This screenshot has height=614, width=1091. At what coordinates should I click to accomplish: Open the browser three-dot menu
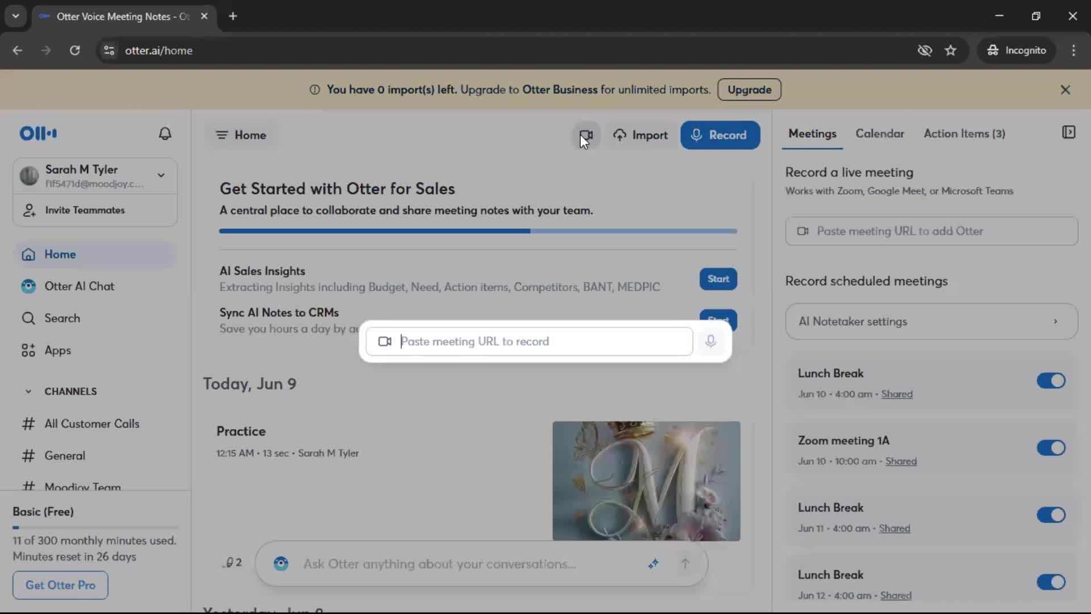(1073, 51)
